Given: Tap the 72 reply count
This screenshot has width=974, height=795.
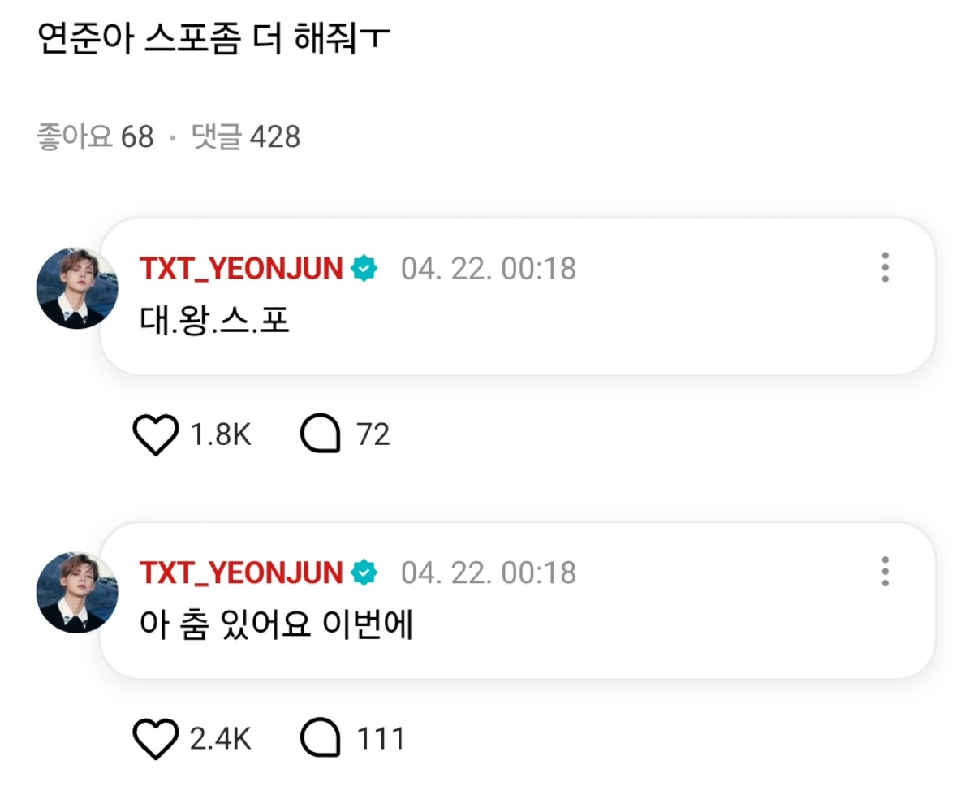Looking at the screenshot, I should click(x=373, y=435).
